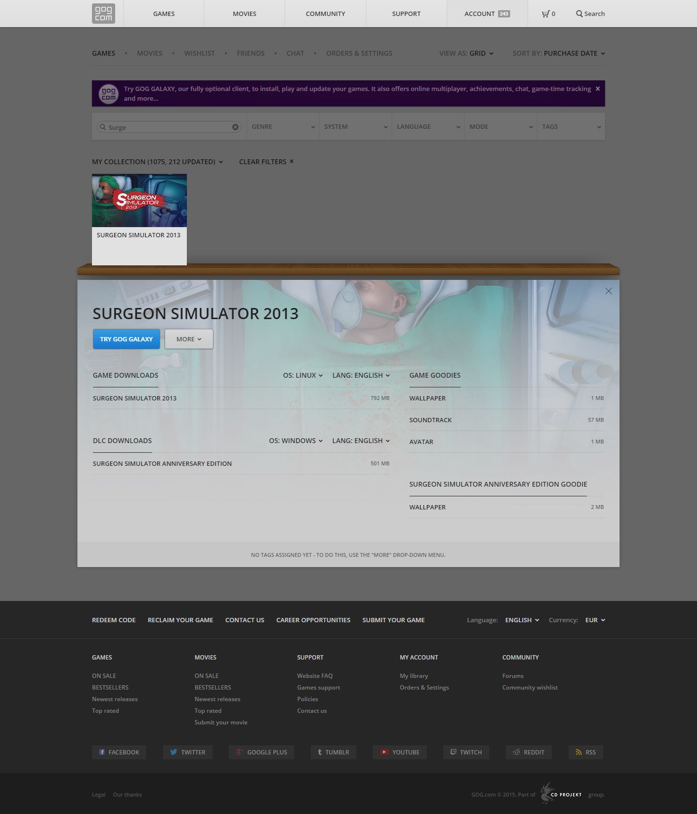The width and height of the screenshot is (697, 814).
Task: Switch to the Wishlist tab
Action: pos(199,53)
